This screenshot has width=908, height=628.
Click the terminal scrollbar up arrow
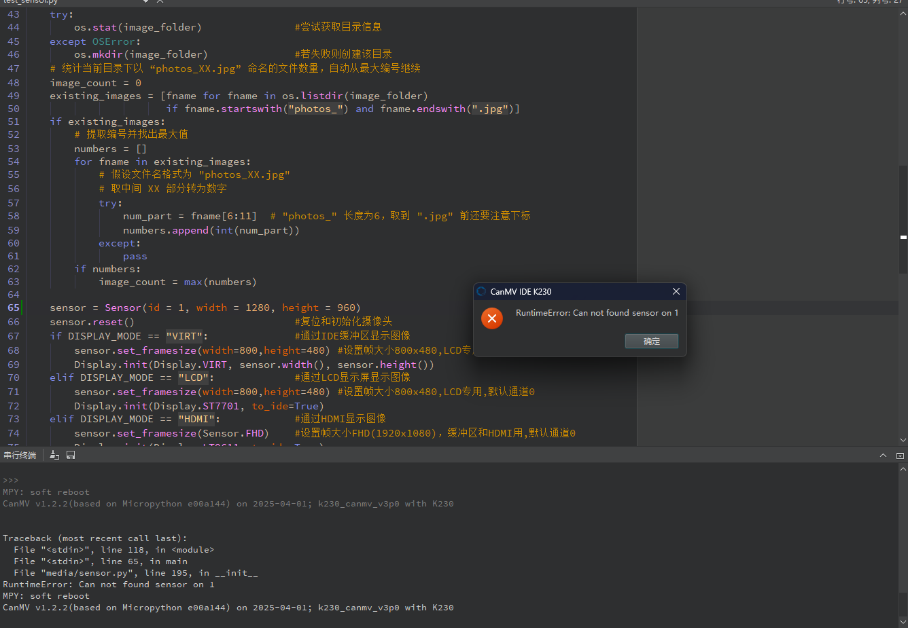903,468
